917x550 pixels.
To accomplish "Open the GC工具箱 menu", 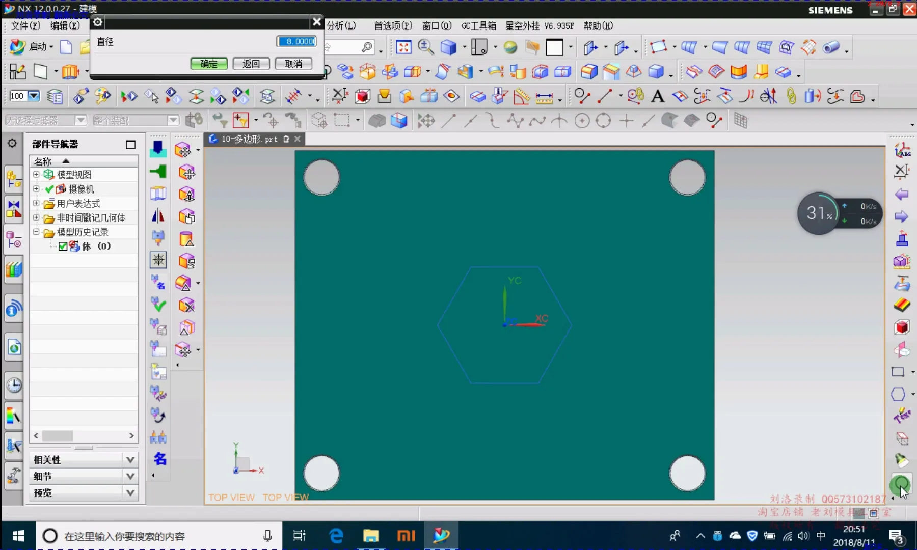I will pyautogui.click(x=478, y=25).
